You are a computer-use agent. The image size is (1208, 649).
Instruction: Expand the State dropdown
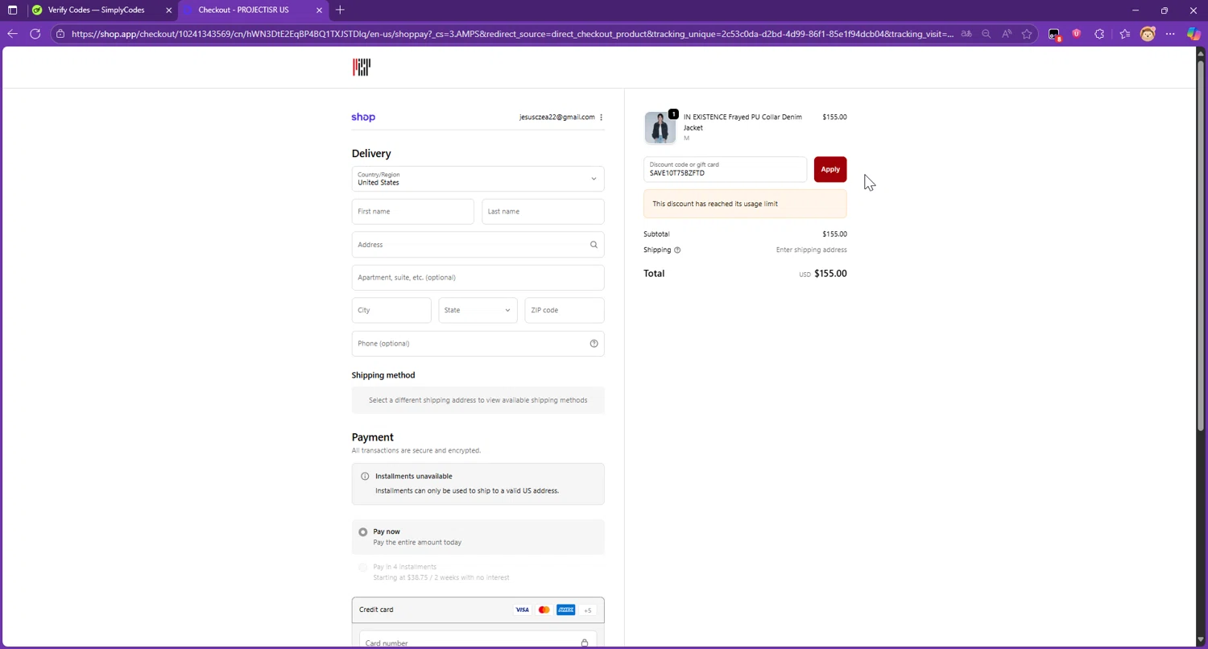tap(478, 310)
